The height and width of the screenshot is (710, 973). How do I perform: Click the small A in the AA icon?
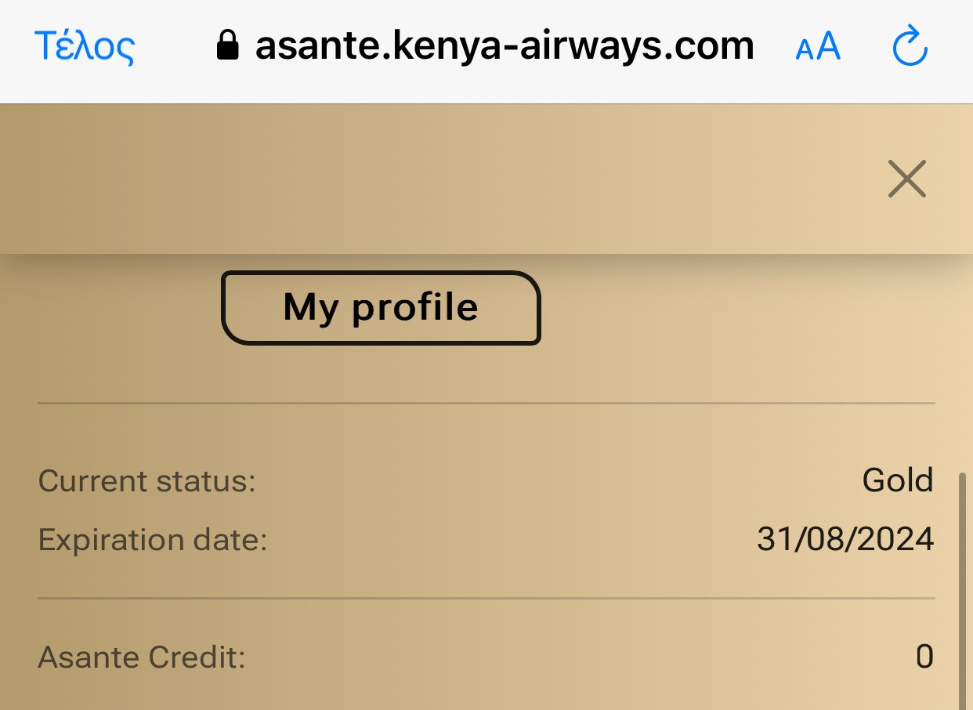[x=805, y=51]
